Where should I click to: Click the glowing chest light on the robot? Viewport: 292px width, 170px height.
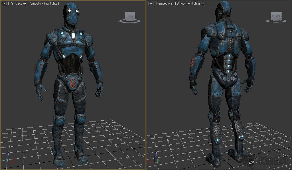pos(73,35)
